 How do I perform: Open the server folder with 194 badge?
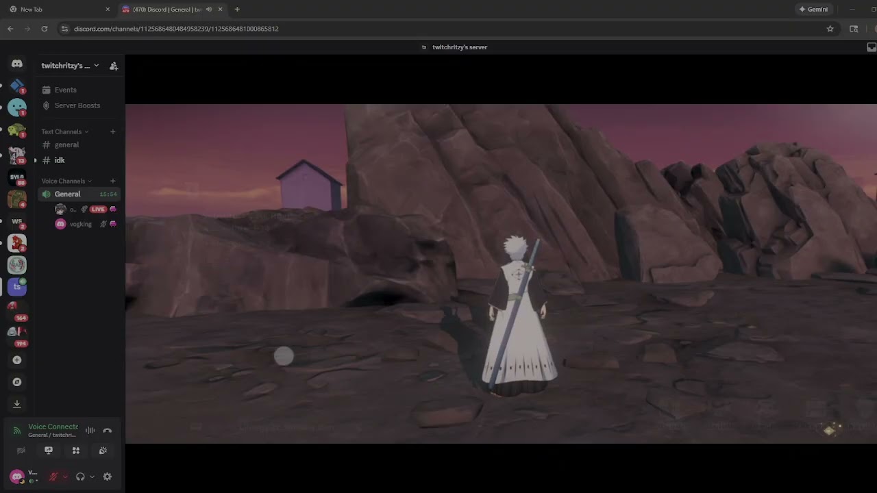pos(17,335)
